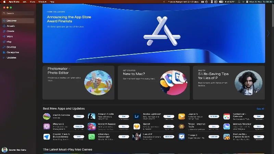Viewport: 274px width, 154px height.
Task: Click the price button for Things 3
Action: tap(214, 137)
